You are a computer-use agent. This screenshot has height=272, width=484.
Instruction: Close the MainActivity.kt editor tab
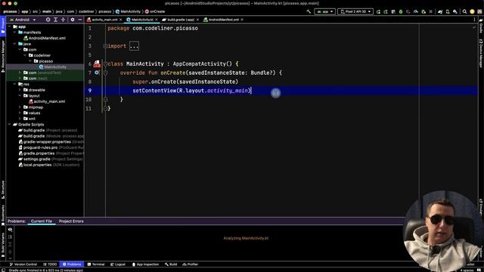click(x=157, y=20)
